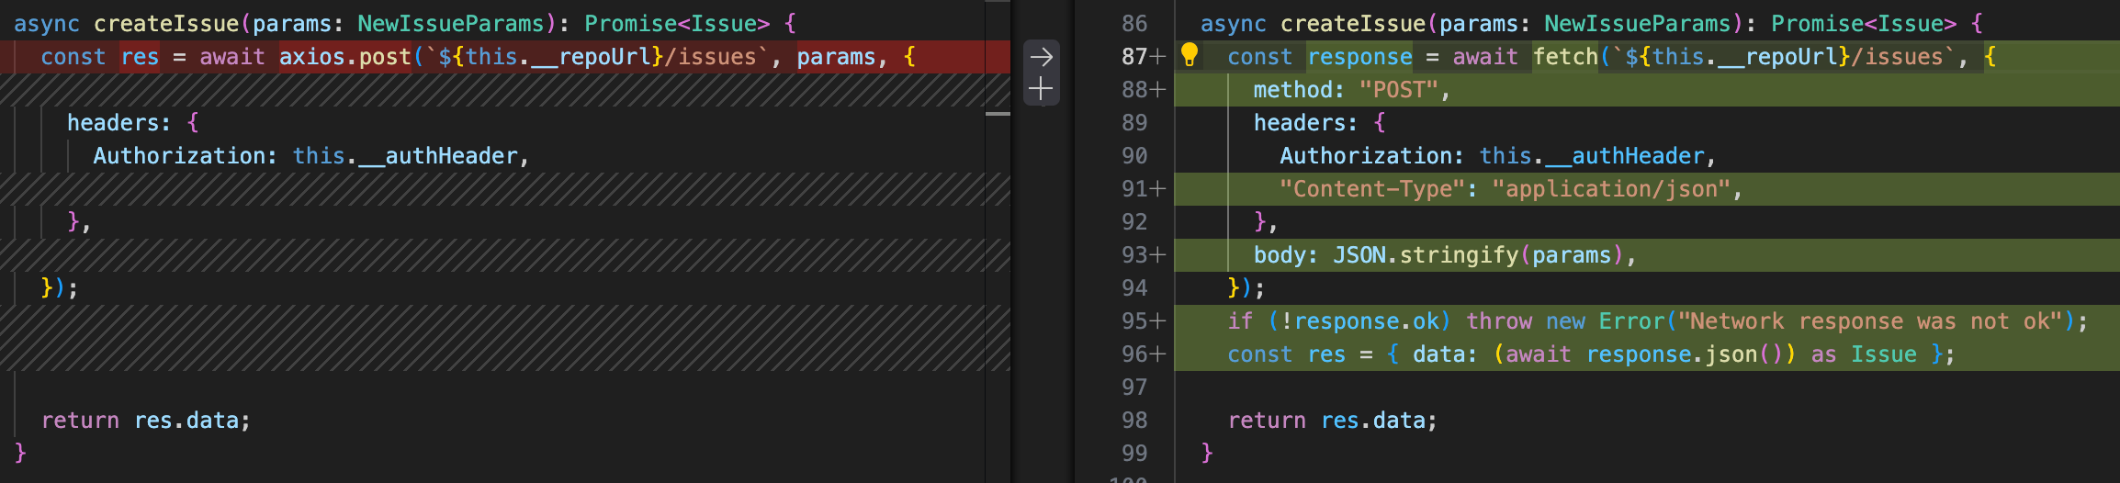Open the lightbulb code actions on line 87
Viewport: 2120px width, 483px height.
[x=1189, y=55]
